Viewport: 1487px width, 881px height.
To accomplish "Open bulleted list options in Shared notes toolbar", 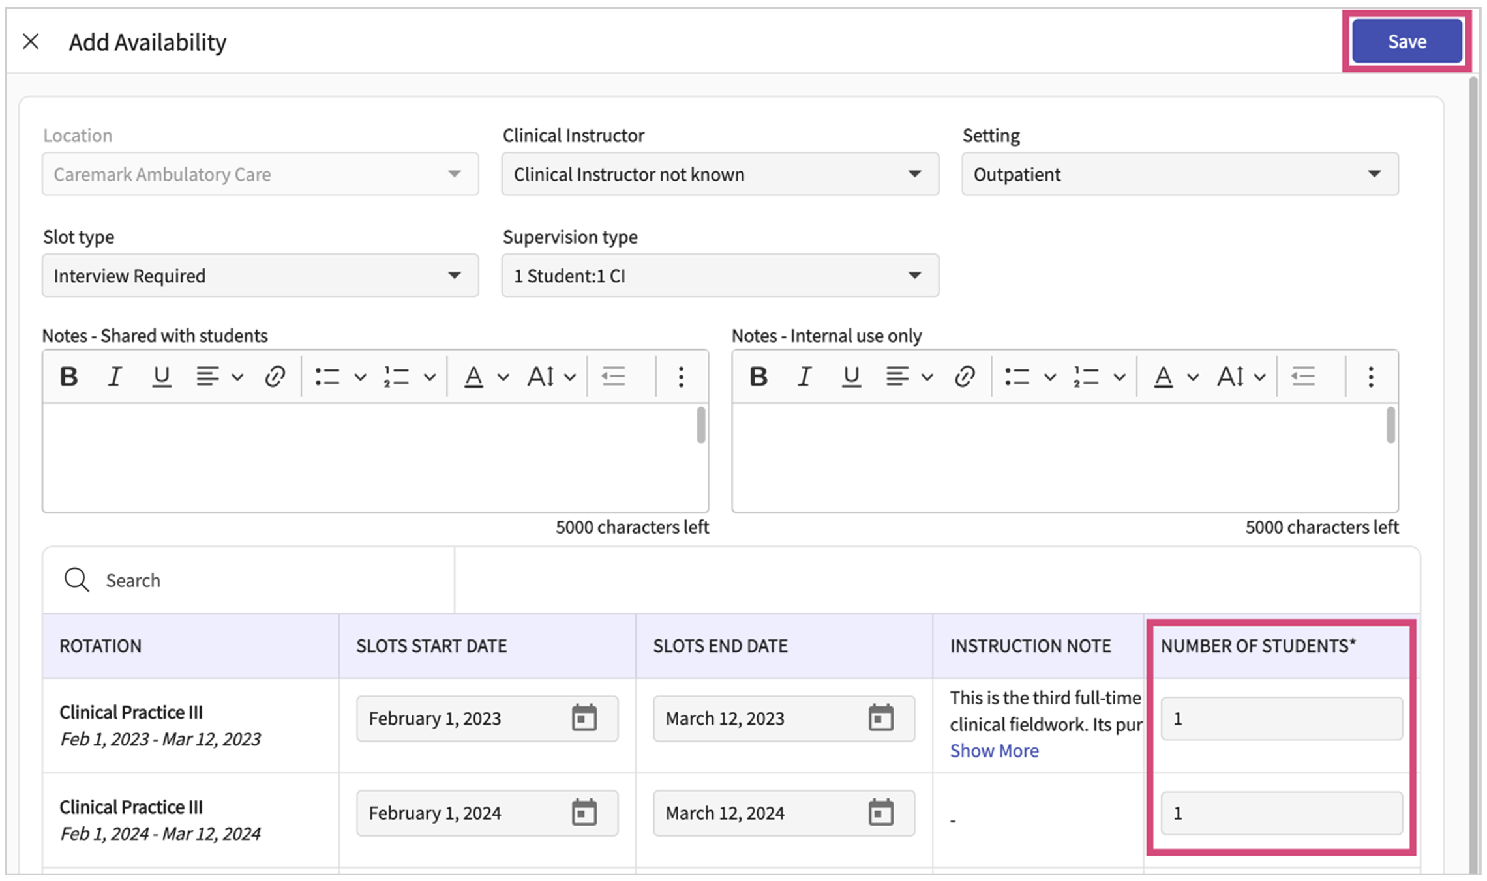I will click(x=360, y=377).
